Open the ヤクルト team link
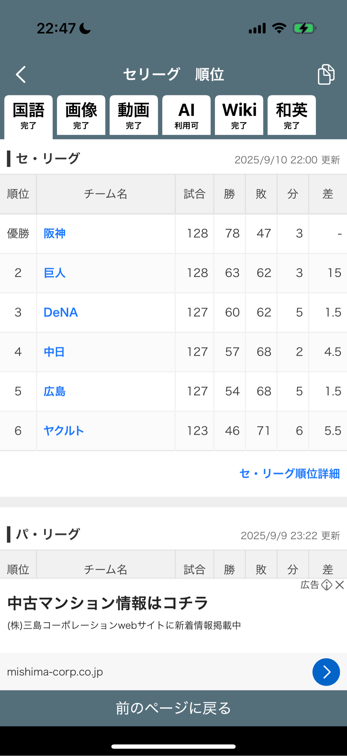 click(x=64, y=431)
